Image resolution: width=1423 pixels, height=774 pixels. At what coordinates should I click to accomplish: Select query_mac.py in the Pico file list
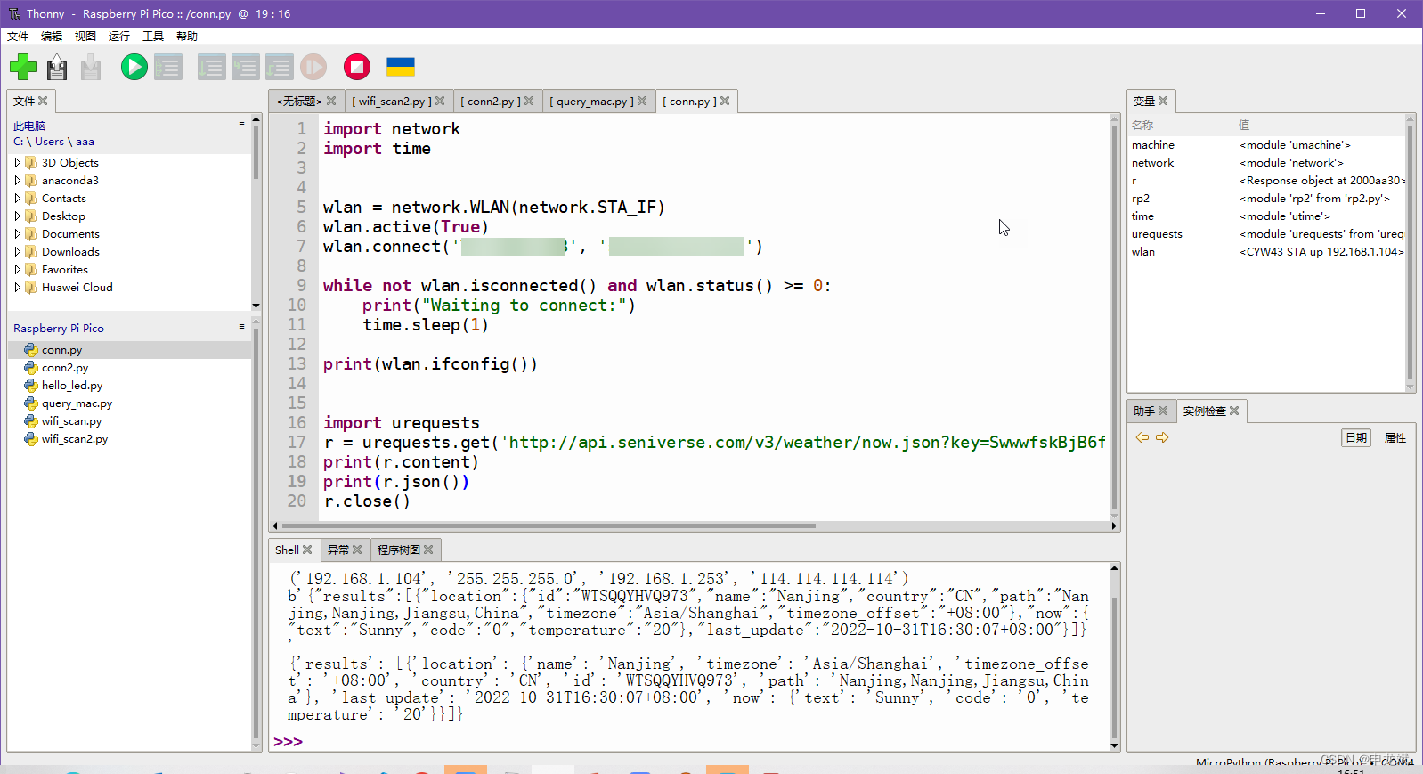pyautogui.click(x=77, y=403)
